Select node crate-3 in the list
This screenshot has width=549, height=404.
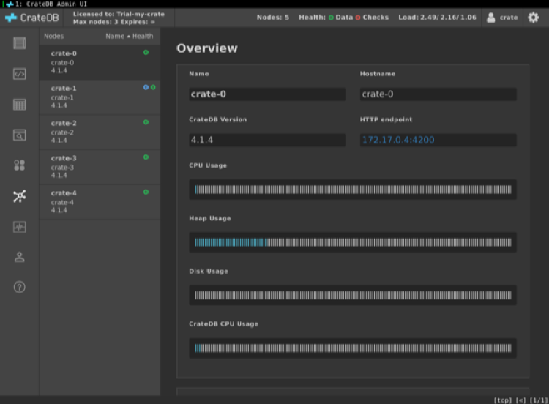tap(99, 167)
